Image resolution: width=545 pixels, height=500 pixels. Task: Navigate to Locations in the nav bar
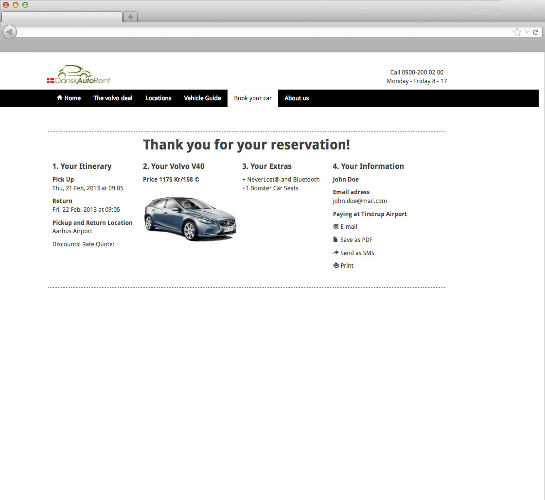pyautogui.click(x=158, y=98)
